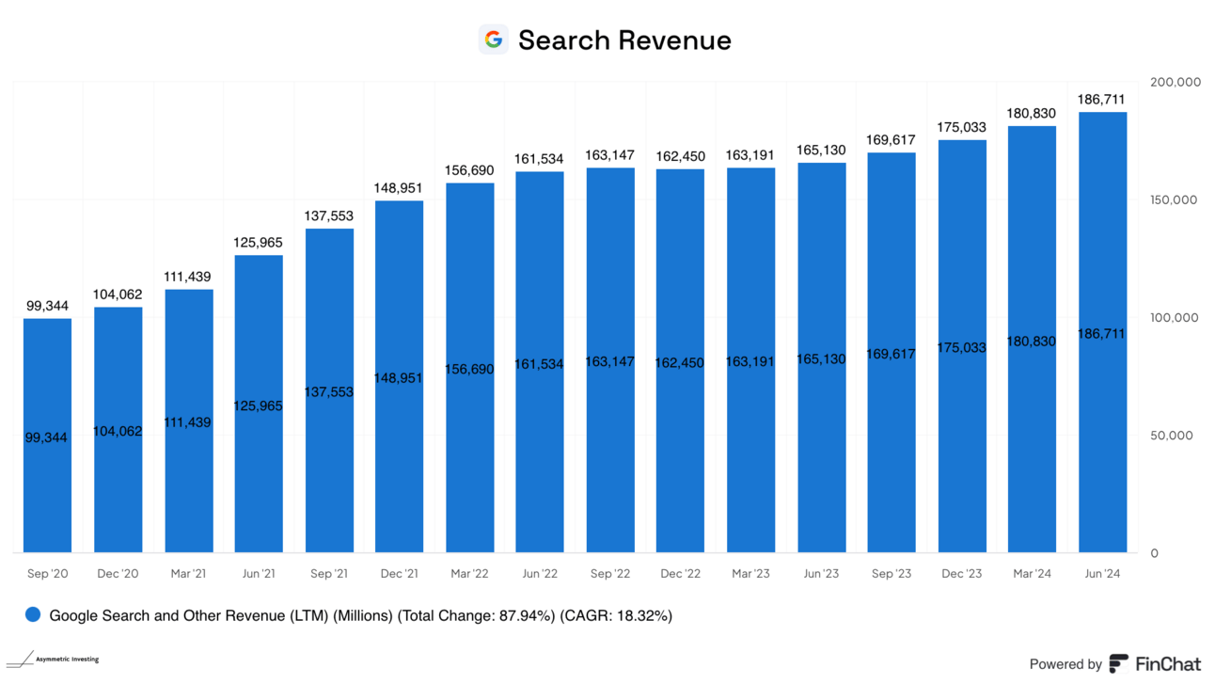Click the "Search Revenue" chart title
1215x684 pixels.
click(x=624, y=40)
